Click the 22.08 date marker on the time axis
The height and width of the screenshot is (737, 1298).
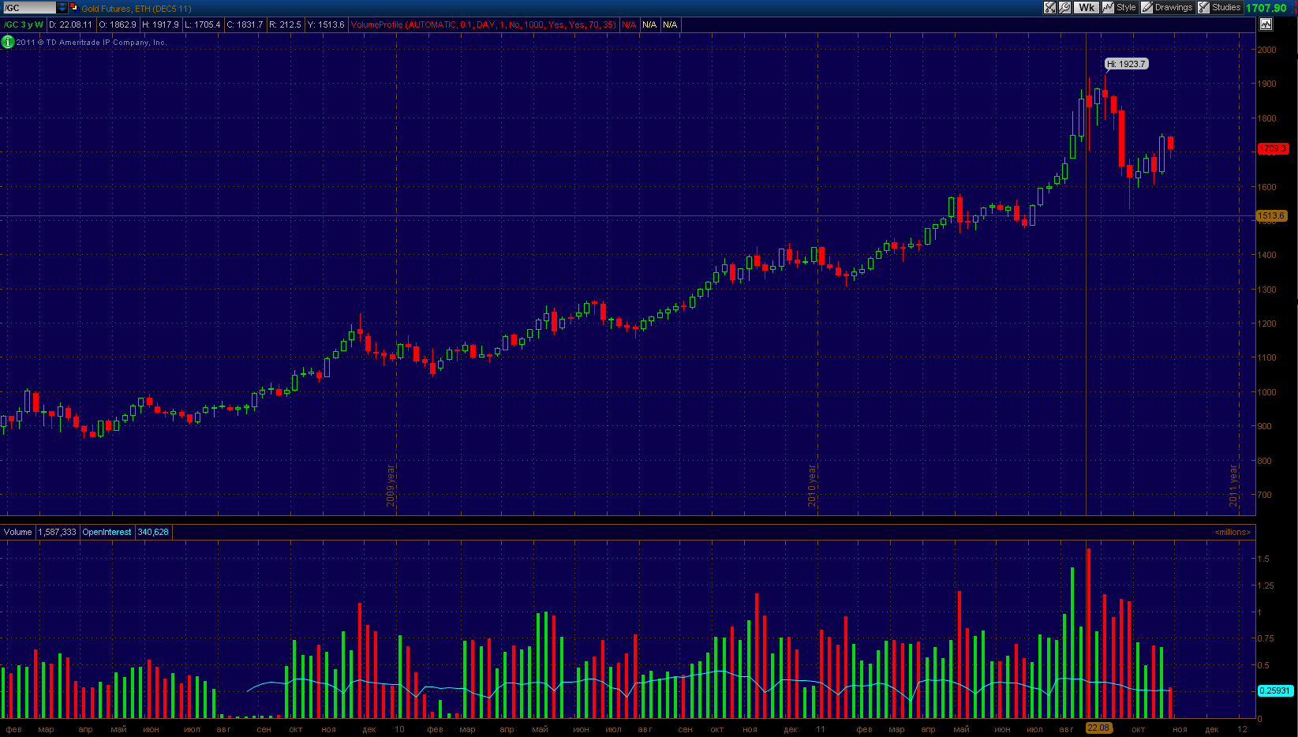[x=1098, y=728]
